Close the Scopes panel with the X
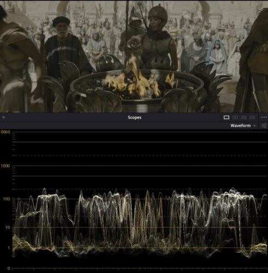268x273 pixels. 3,117
